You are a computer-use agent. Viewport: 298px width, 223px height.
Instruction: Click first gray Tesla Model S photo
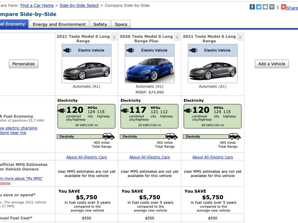click(x=87, y=70)
